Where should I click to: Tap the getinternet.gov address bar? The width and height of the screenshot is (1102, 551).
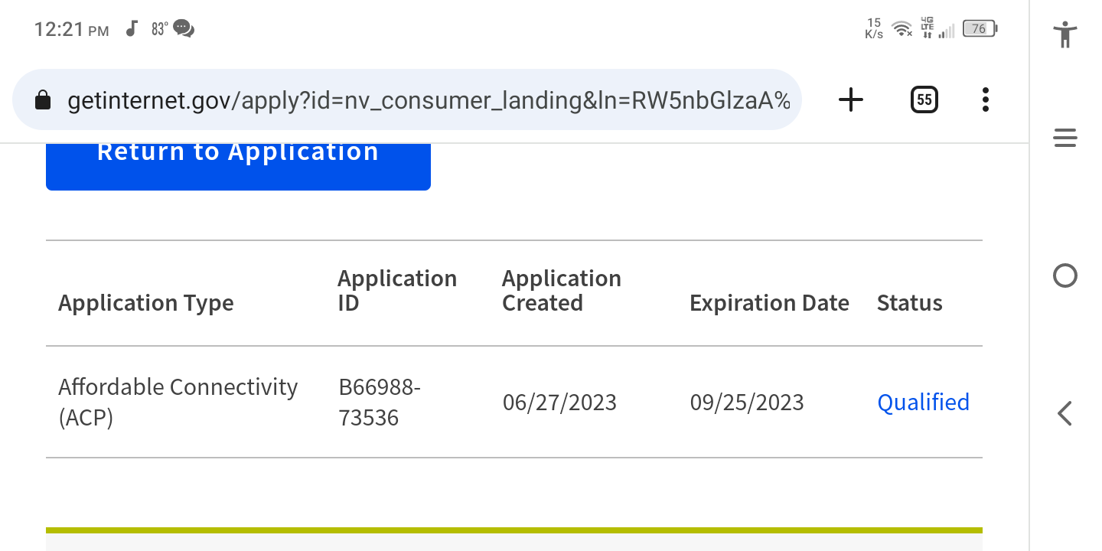[x=406, y=100]
